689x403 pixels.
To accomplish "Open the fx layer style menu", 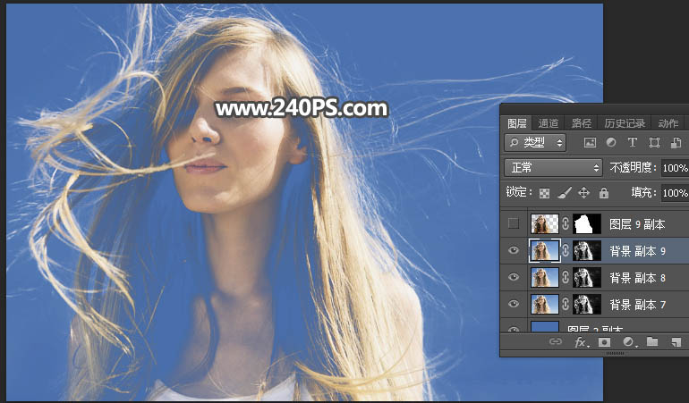I will [x=581, y=342].
